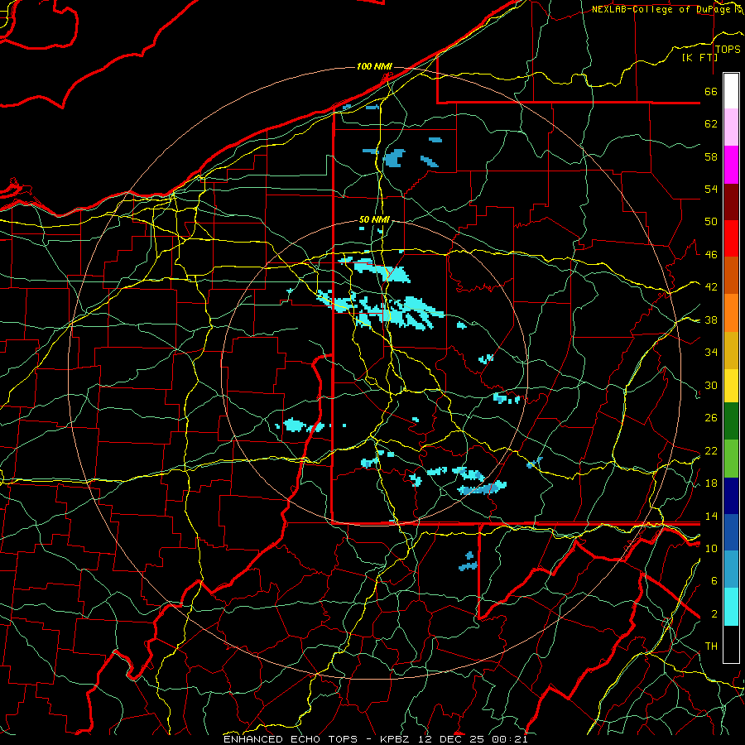The height and width of the screenshot is (745, 745).
Task: Click the 30 legend scale value
Action: pos(711,385)
